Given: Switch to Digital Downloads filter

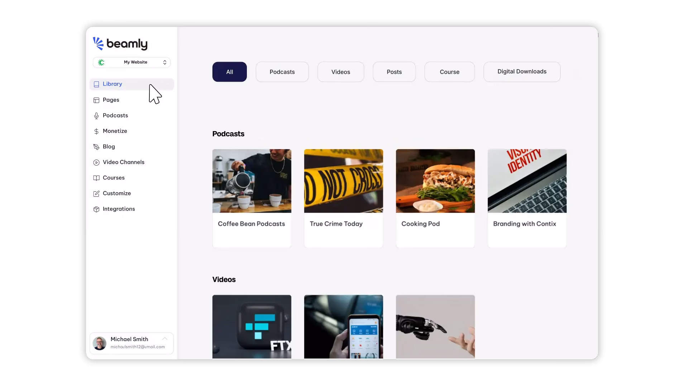Looking at the screenshot, I should [x=522, y=72].
